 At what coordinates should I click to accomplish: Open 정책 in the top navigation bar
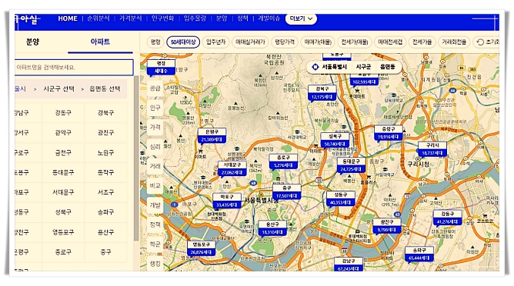point(242,18)
